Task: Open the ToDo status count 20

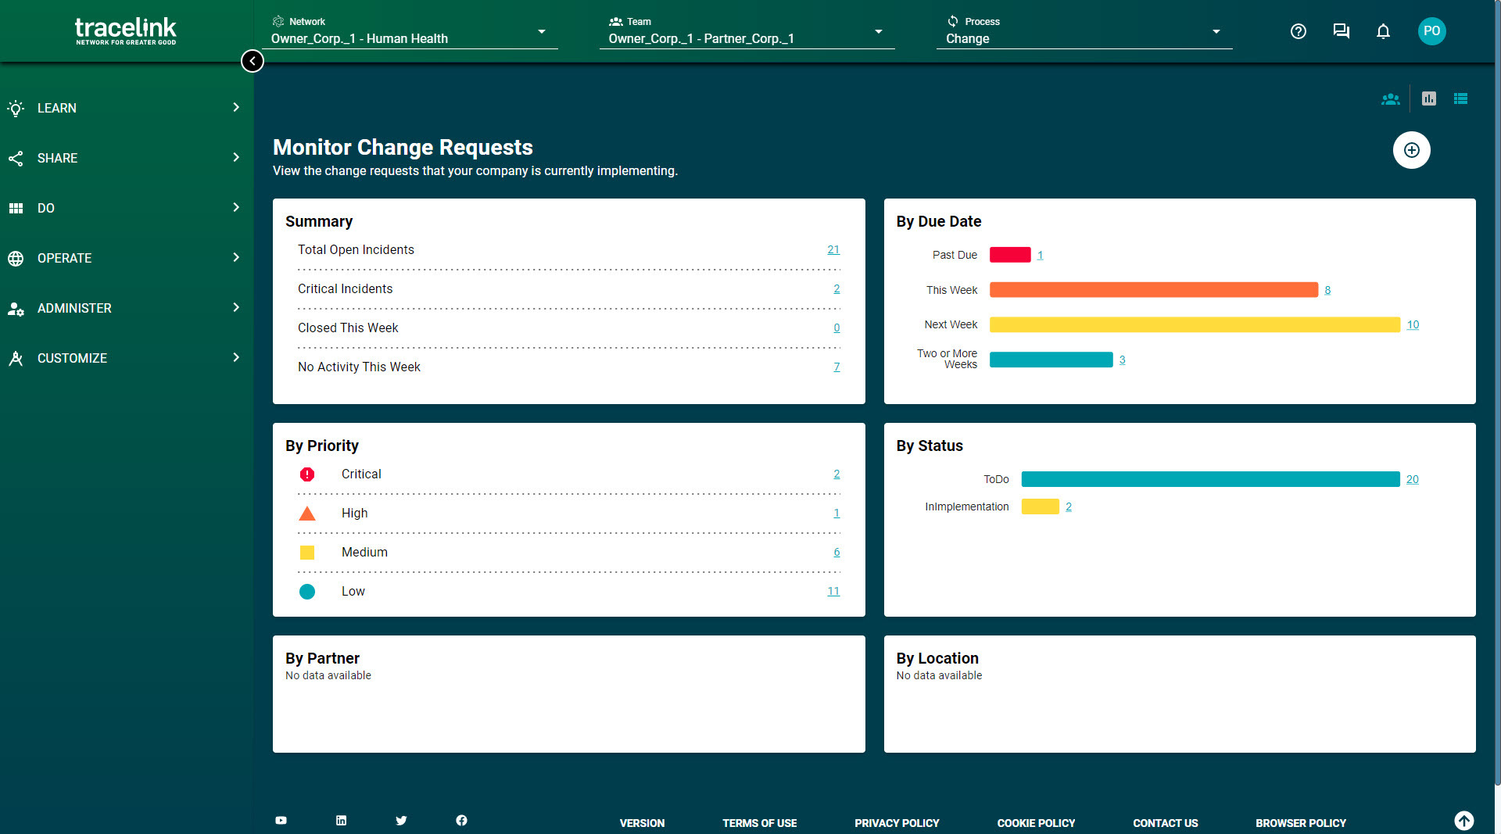Action: pos(1412,479)
